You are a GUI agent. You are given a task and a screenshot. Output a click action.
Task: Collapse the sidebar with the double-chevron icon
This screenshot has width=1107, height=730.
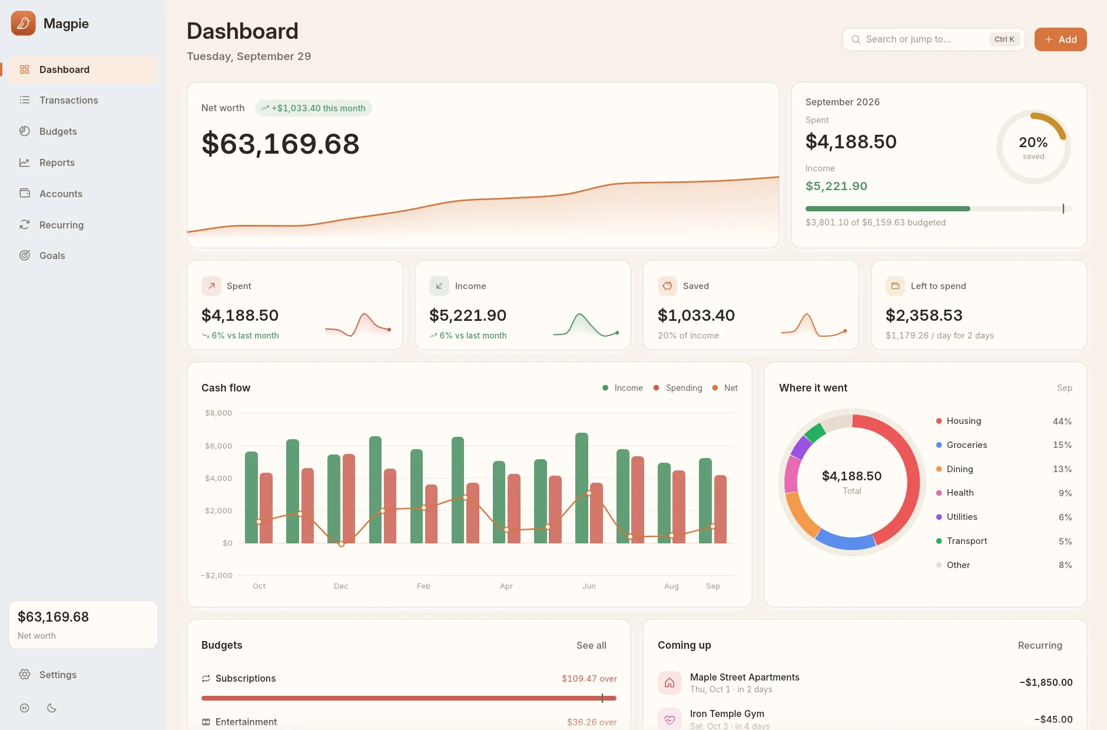point(25,708)
